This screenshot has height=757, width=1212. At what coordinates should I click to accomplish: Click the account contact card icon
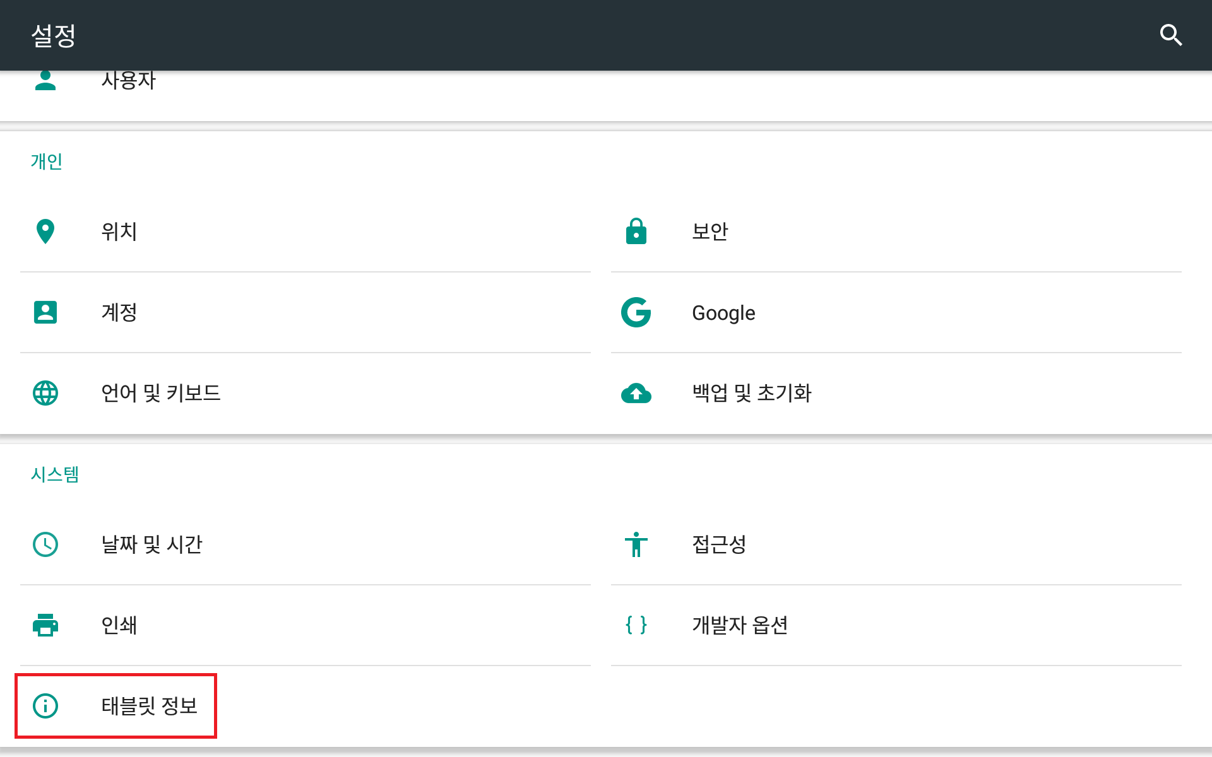(x=45, y=312)
